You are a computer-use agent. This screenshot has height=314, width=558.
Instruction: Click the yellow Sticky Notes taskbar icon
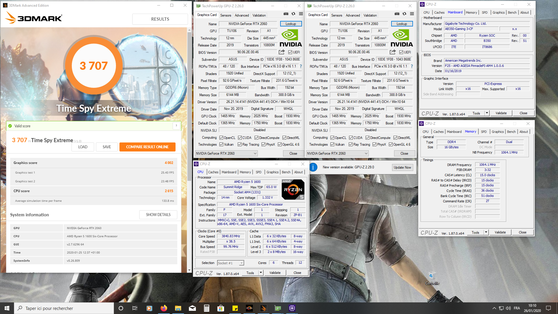[235, 308]
